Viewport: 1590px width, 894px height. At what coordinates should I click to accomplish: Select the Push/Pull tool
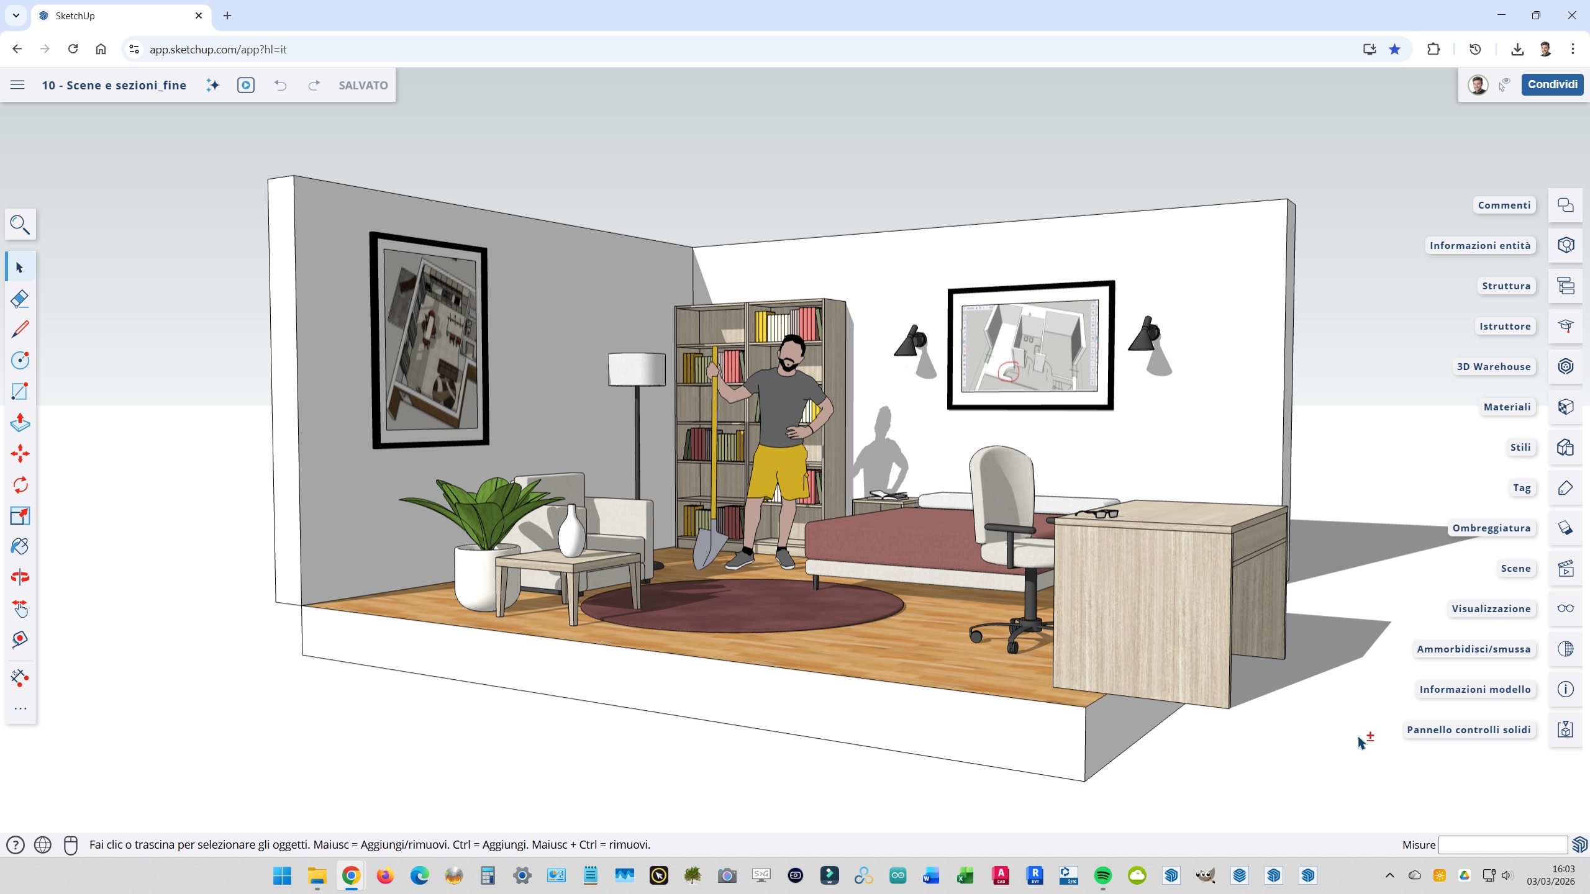click(x=20, y=423)
